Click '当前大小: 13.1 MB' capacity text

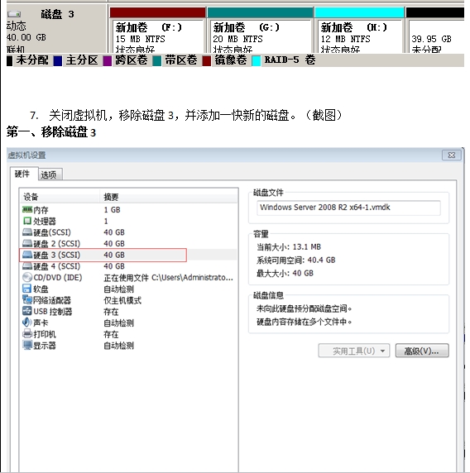pyautogui.click(x=289, y=247)
